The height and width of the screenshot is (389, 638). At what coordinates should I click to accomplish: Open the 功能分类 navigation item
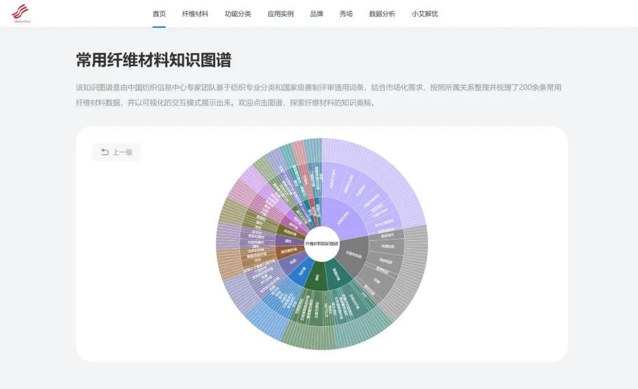238,14
